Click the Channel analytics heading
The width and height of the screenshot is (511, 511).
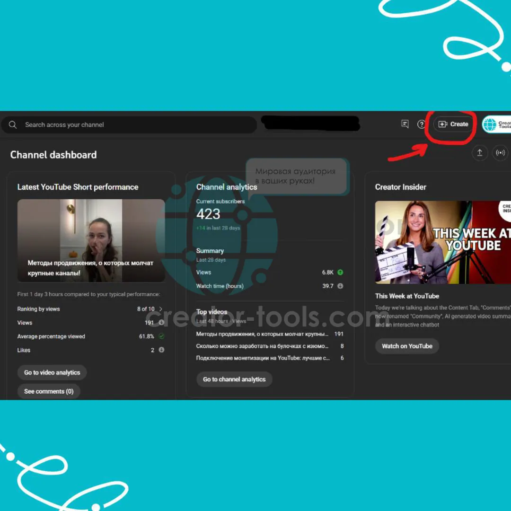pos(227,187)
